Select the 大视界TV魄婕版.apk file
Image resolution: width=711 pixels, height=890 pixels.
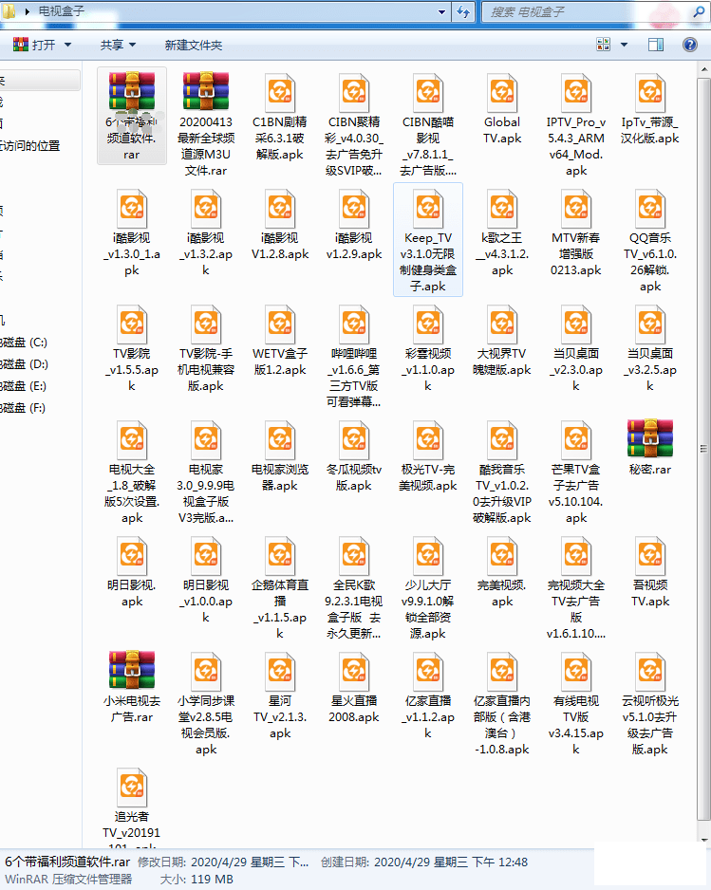[x=502, y=340]
